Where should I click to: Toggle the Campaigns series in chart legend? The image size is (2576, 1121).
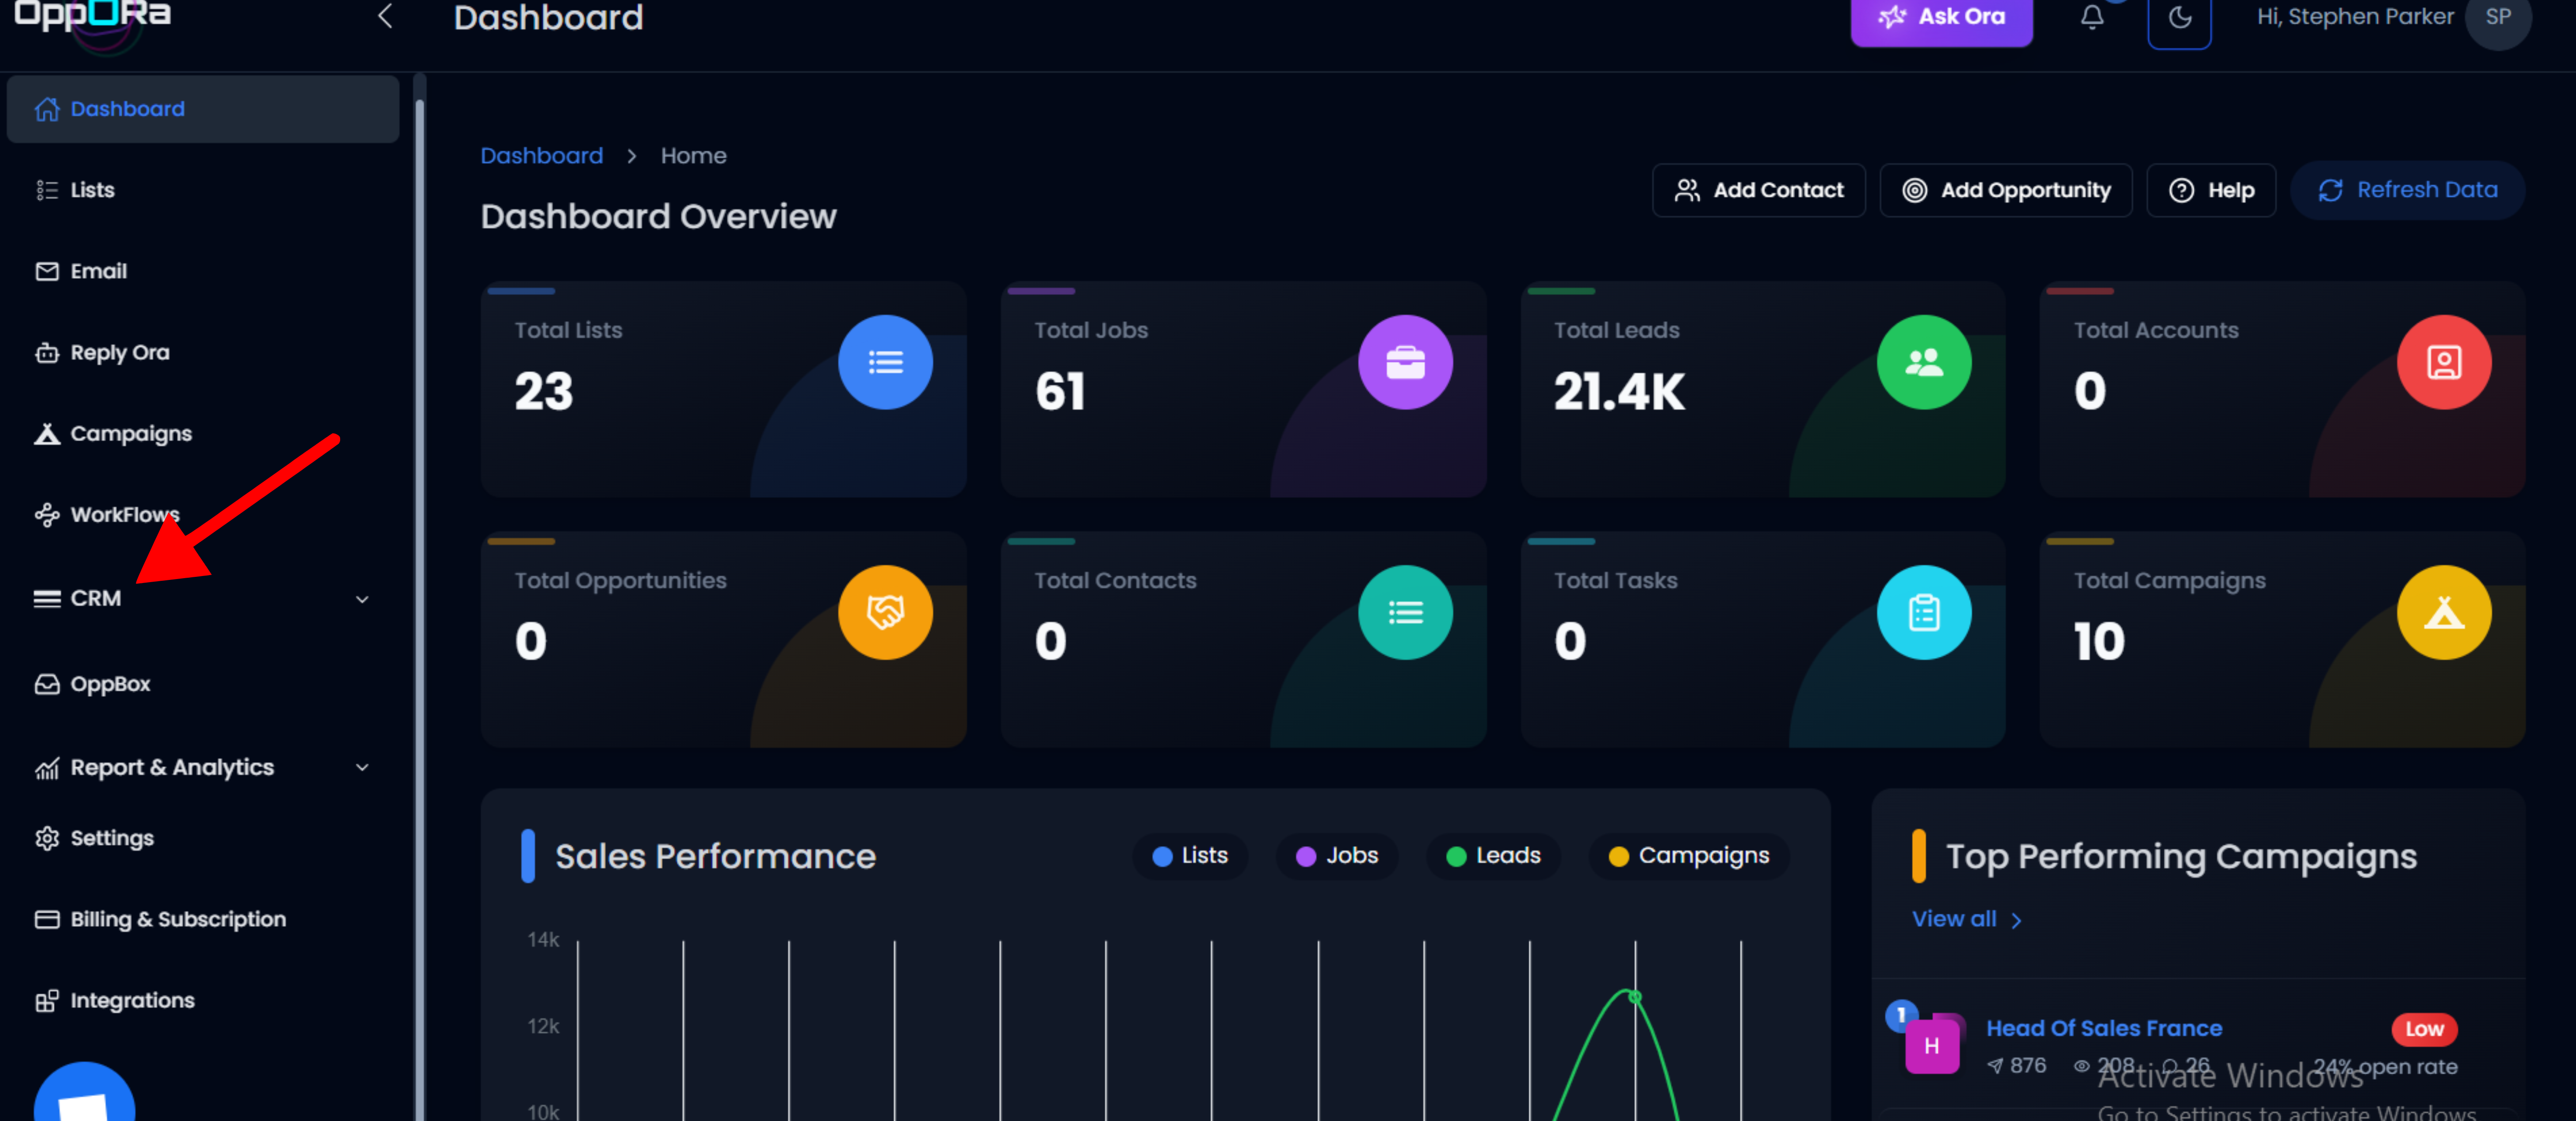pyautogui.click(x=1688, y=856)
